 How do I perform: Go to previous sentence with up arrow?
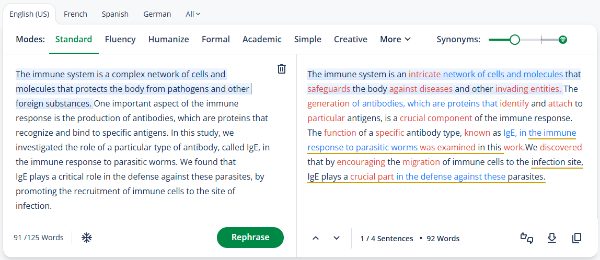click(x=316, y=238)
